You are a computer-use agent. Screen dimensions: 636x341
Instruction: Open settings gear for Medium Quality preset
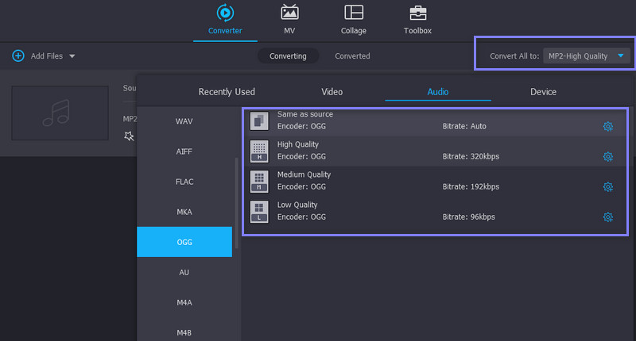pos(607,187)
